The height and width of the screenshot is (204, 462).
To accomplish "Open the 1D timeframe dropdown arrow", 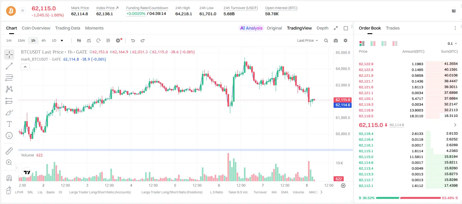I will point(62,40).
